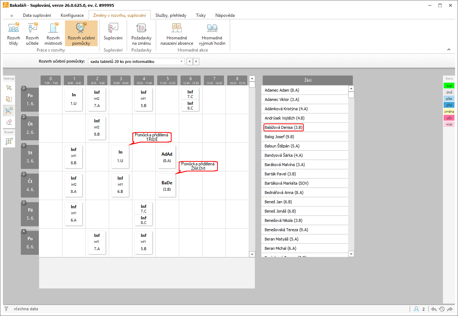This screenshot has width=458, height=316.
Task: Select the green 'supl' color swatch
Action: [x=449, y=86]
